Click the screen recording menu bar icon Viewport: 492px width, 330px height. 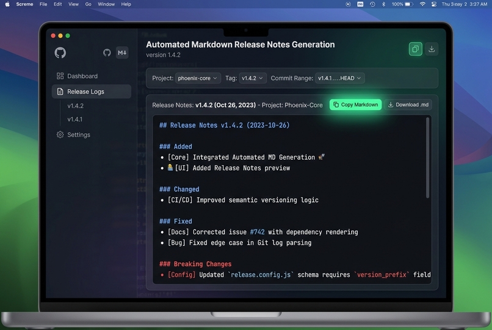(x=348, y=4)
